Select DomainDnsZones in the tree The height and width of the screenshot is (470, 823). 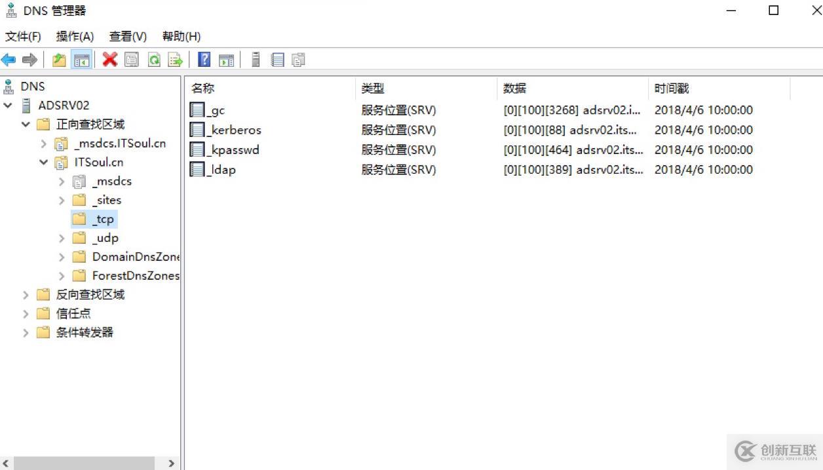[x=136, y=257]
